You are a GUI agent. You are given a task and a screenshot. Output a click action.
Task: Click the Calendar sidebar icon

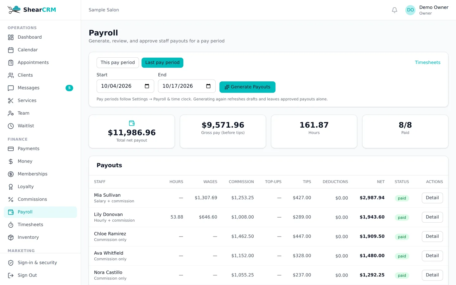[x=11, y=50]
